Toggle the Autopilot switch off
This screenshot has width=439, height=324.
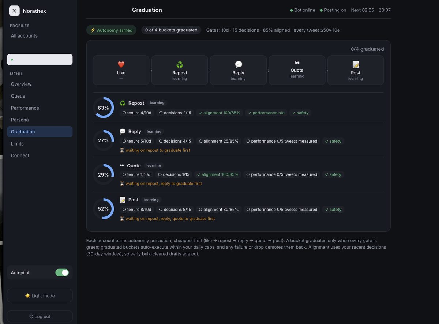[62, 273]
